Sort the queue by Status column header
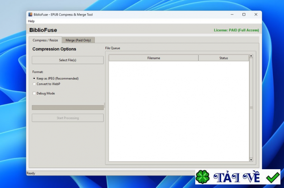The width and height of the screenshot is (284, 188). (224, 58)
